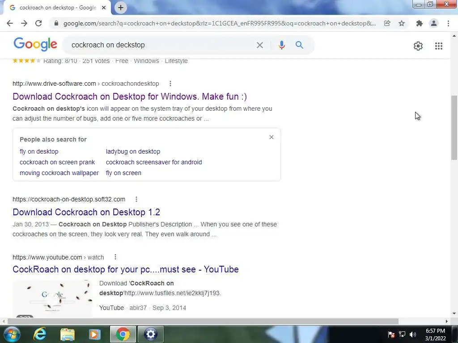Viewport: 458px width, 343px height.
Task: Open the Windows Start menu
Action: (x=12, y=334)
